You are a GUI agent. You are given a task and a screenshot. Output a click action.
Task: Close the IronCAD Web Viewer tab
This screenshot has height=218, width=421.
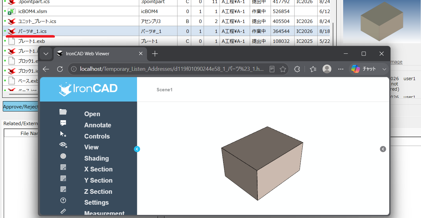141,54
